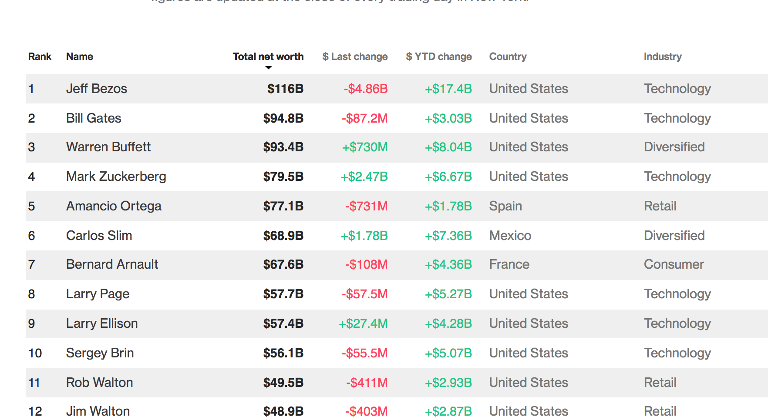Click Larry Page's YTD change value
The height and width of the screenshot is (420, 768).
coord(448,294)
